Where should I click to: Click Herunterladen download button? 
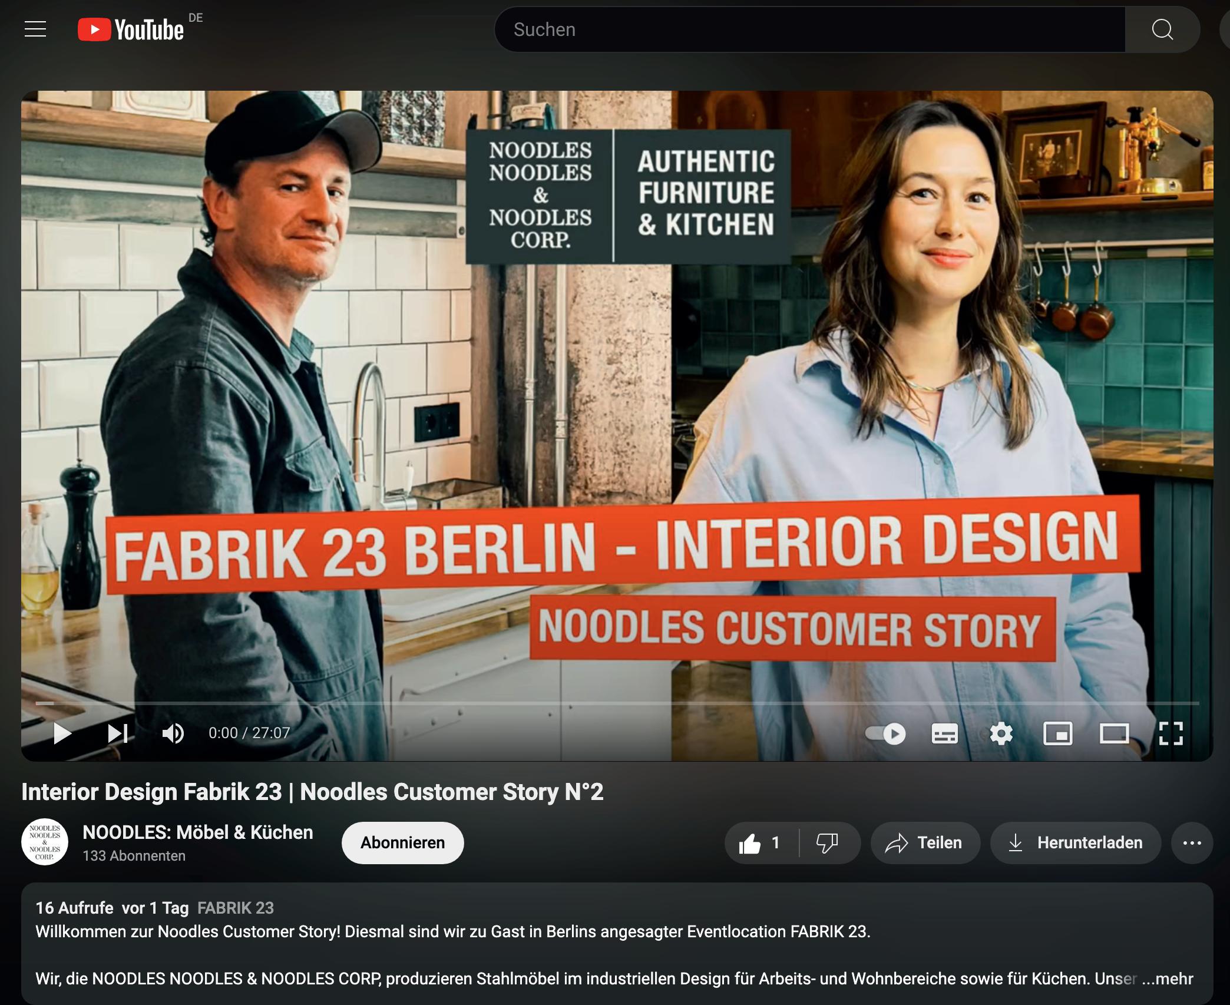point(1075,843)
